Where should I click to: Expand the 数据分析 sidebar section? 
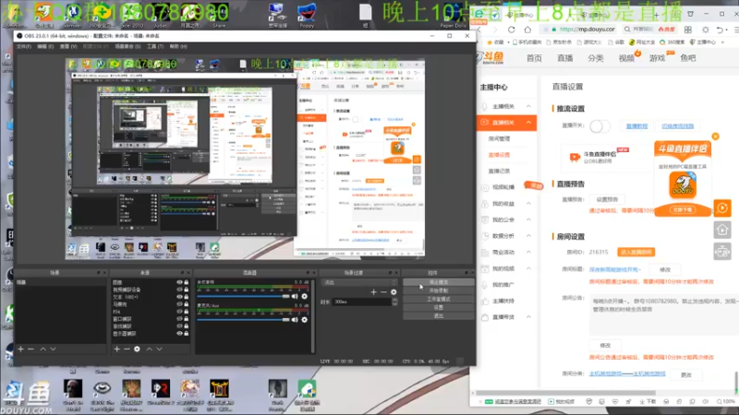click(x=528, y=236)
